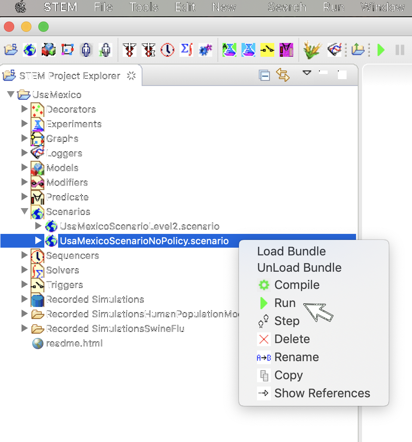Image resolution: width=412 pixels, height=442 pixels.
Task: Expand the Decorators folder
Action: point(25,109)
